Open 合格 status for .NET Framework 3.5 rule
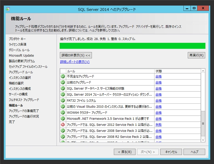 click(158, 119)
